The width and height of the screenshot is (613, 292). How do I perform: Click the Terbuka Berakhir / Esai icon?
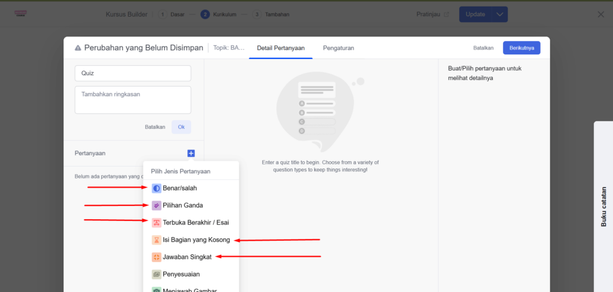point(156,223)
